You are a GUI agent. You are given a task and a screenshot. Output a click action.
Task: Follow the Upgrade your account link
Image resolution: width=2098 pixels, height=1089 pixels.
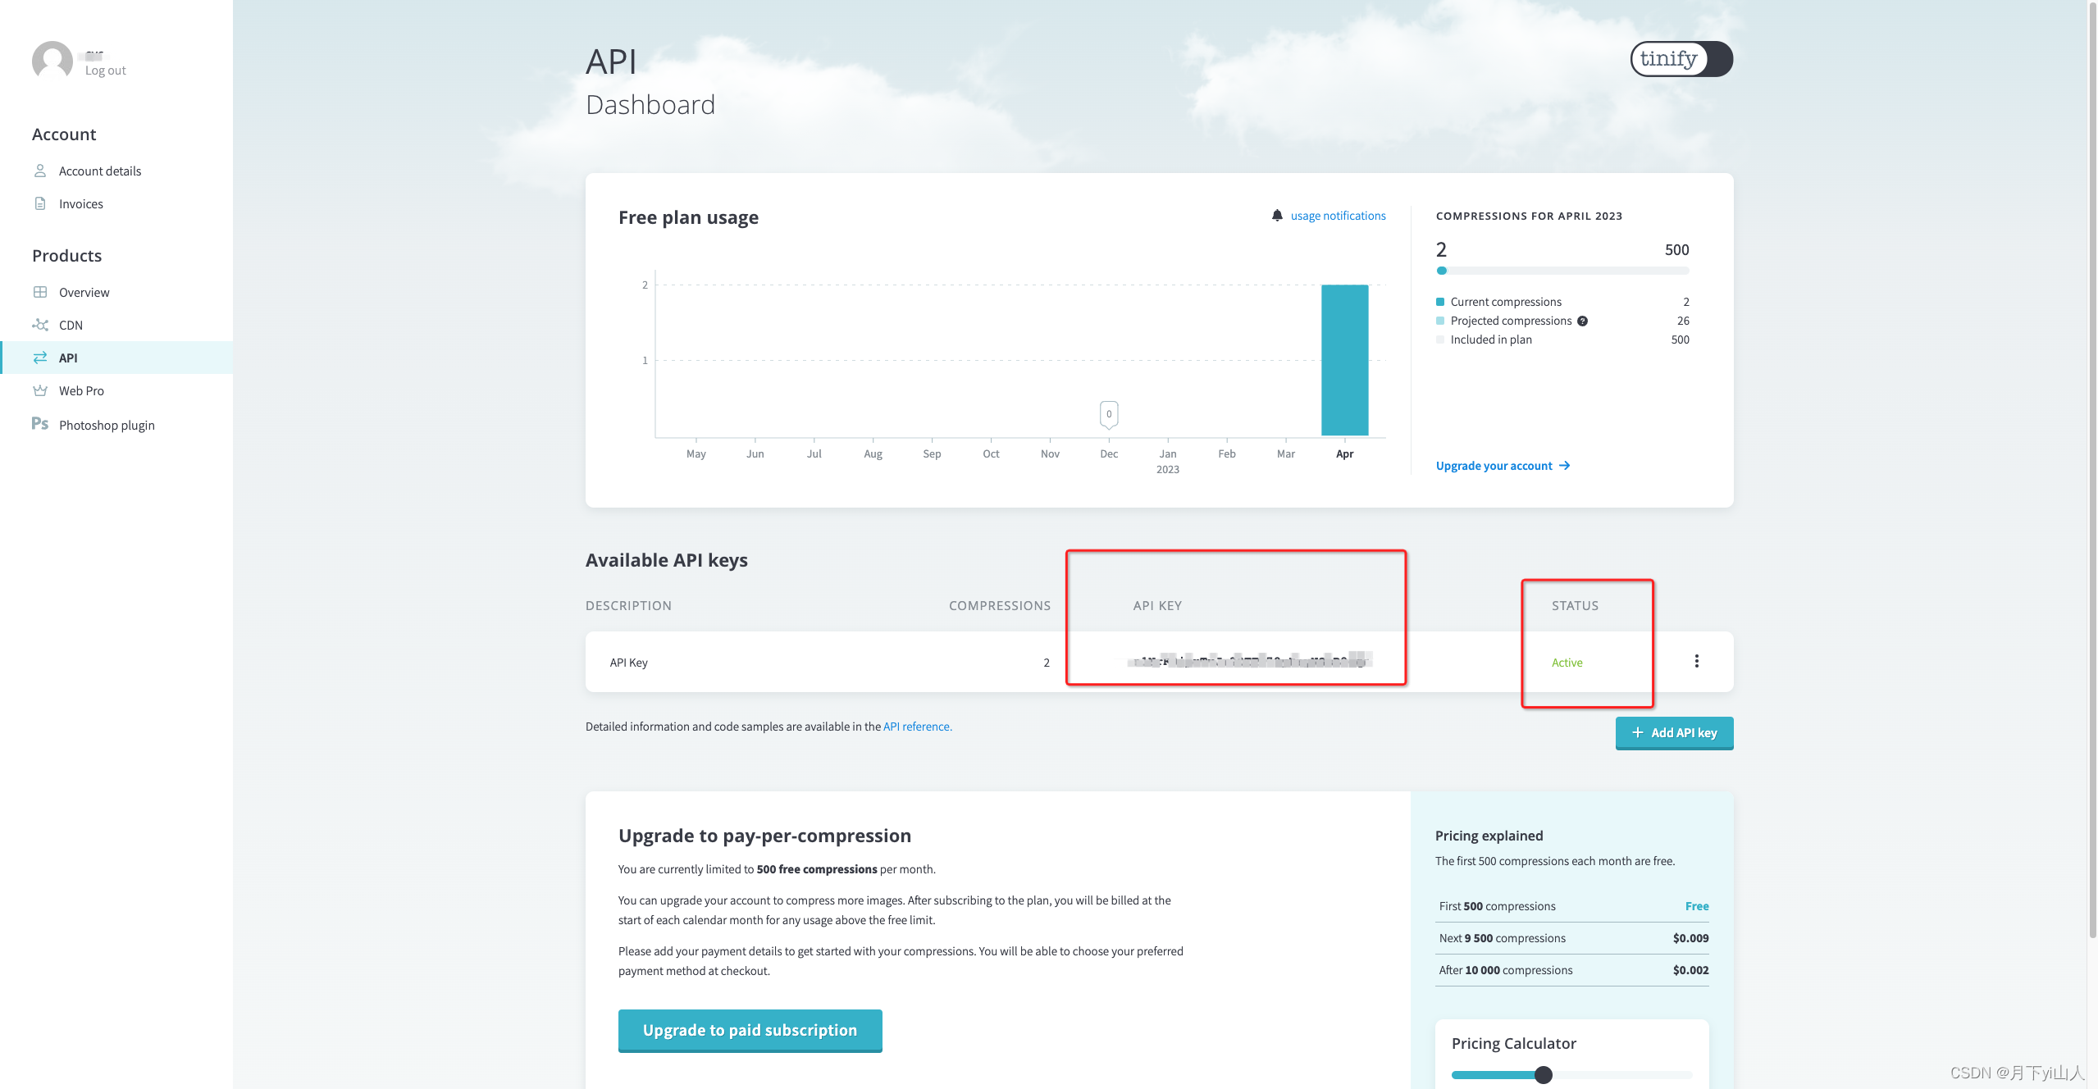[1503, 466]
